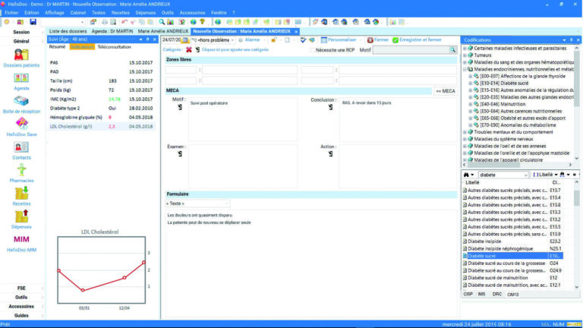Open the Dépenses sidebar icon
Image resolution: width=583 pixels, height=328 pixels.
pos(21,218)
